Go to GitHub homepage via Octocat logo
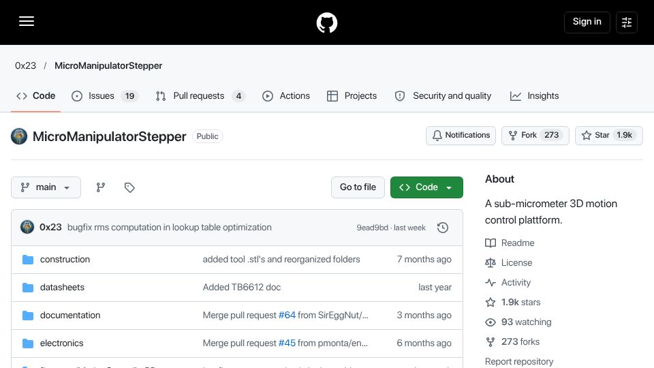The image size is (654, 368). (326, 22)
